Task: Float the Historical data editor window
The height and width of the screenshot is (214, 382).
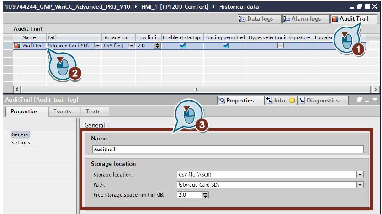Action: (x=359, y=6)
